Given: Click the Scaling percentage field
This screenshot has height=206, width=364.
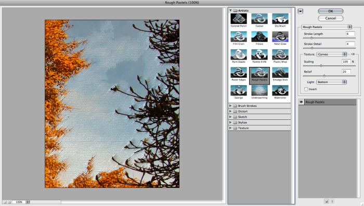Looking at the screenshot, I should (346, 62).
